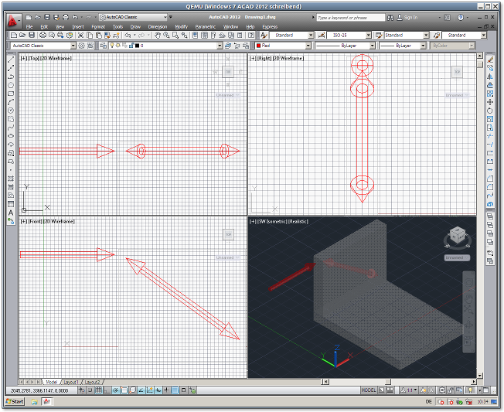Select the Arc drawing tool
Screen dimensions: 504x412
[11, 102]
